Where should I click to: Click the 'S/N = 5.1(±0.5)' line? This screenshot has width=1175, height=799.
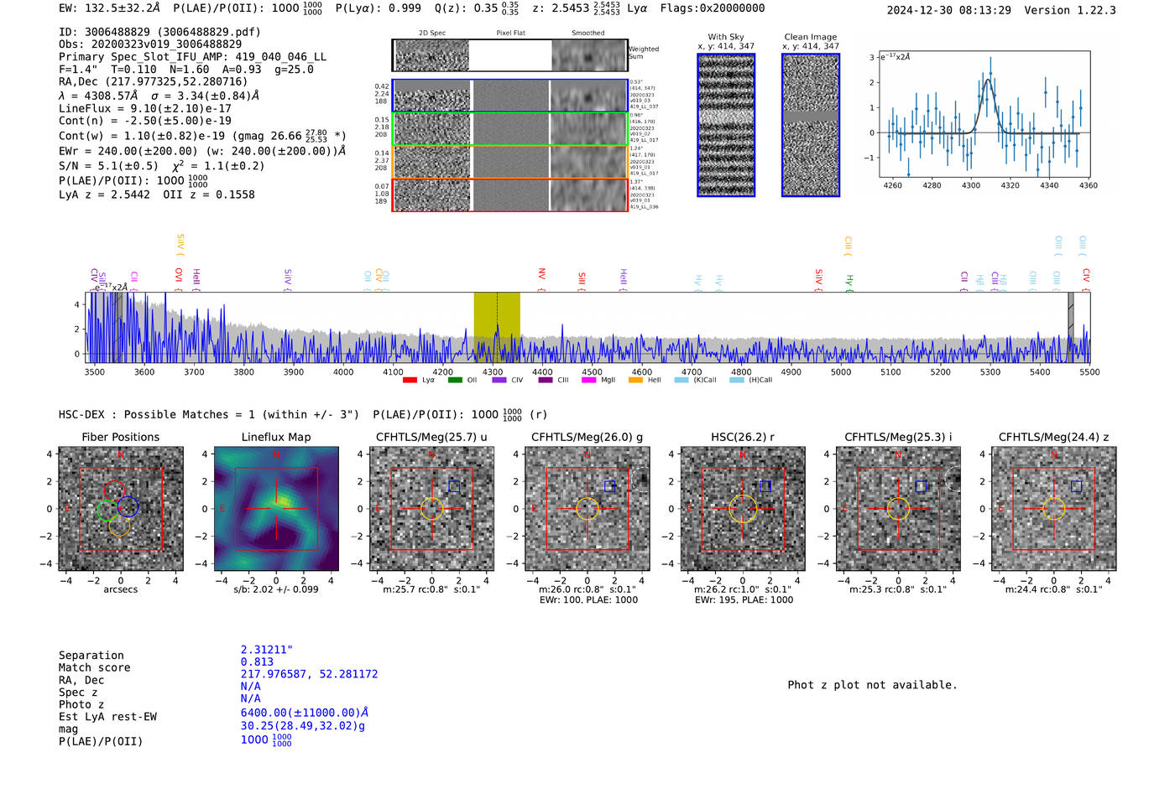click(x=108, y=166)
